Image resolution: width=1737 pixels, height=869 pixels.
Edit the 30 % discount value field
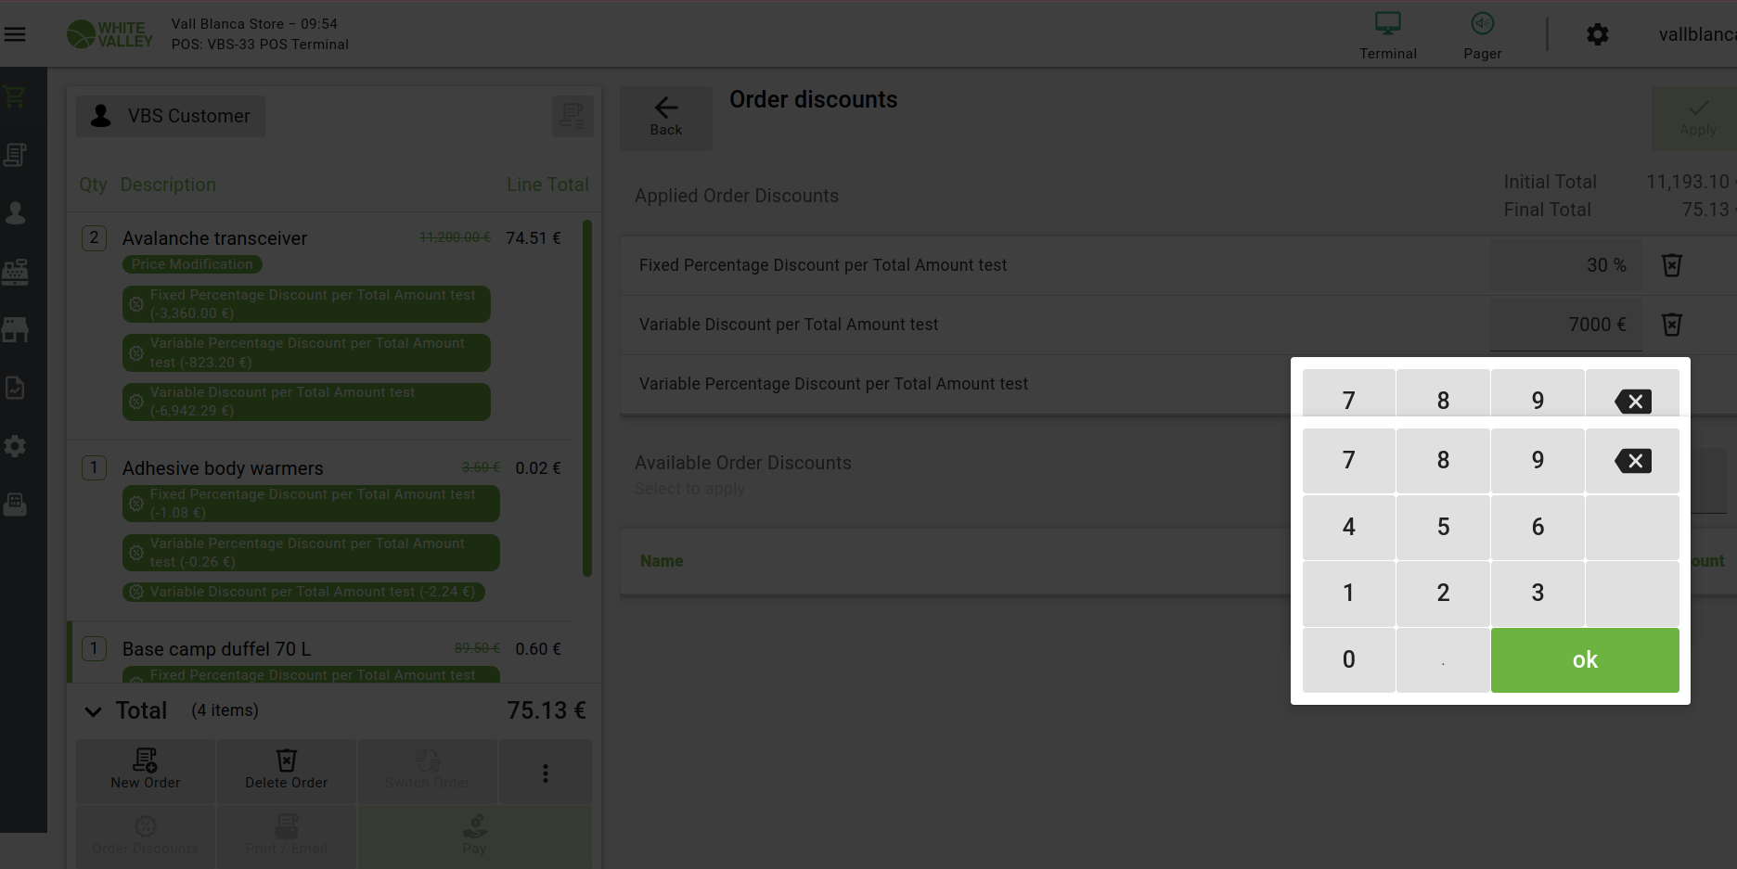[x=1565, y=265]
